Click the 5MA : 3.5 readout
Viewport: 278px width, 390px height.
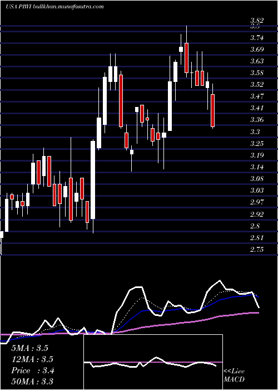(x=30, y=348)
